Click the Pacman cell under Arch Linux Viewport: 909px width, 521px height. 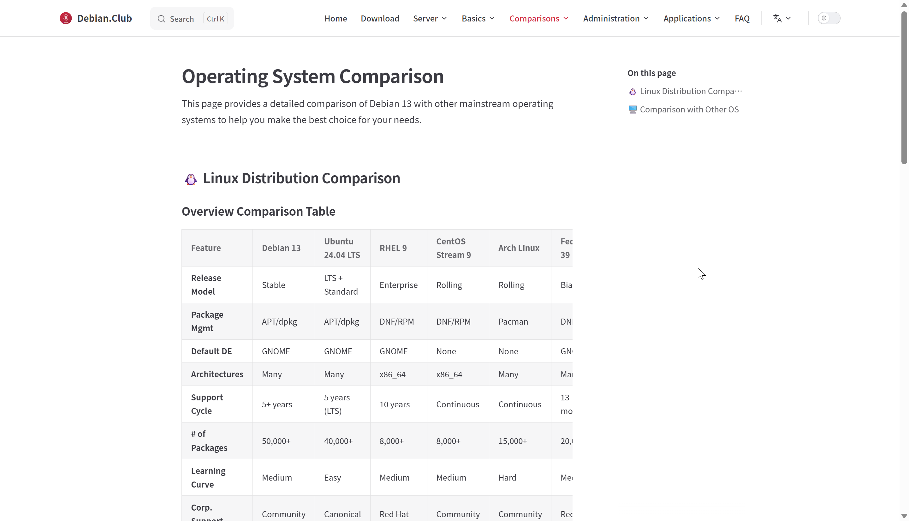520,321
